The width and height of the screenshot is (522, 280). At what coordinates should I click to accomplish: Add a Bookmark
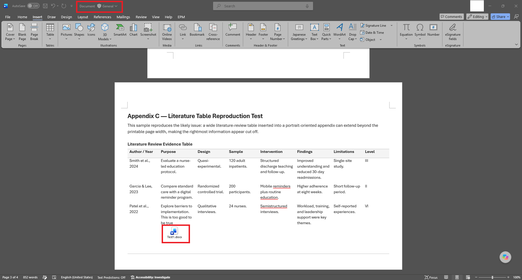197,30
